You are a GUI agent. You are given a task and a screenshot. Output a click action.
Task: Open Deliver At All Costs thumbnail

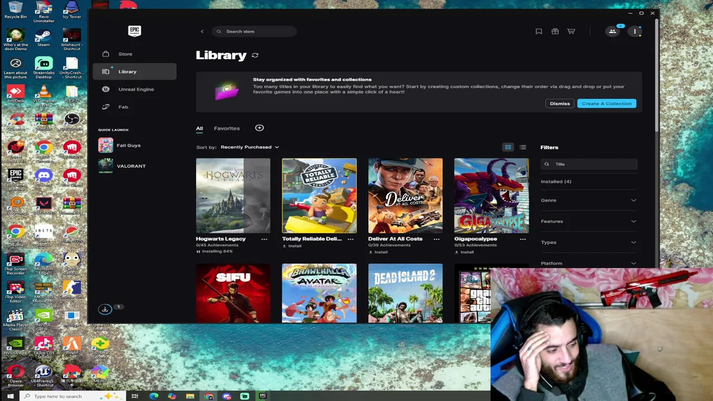(x=405, y=195)
